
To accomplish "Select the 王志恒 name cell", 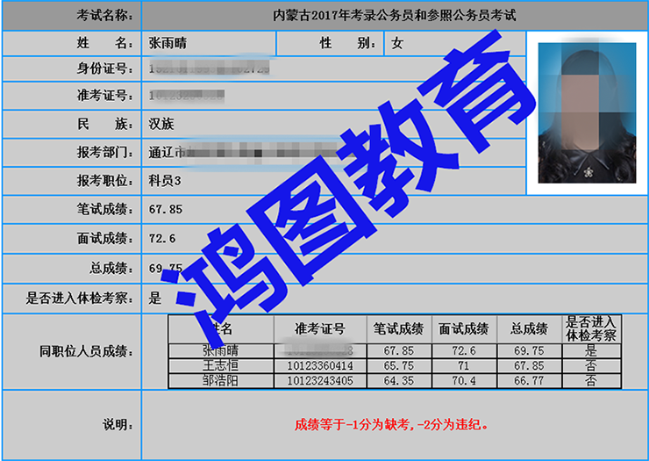I will pyautogui.click(x=220, y=365).
